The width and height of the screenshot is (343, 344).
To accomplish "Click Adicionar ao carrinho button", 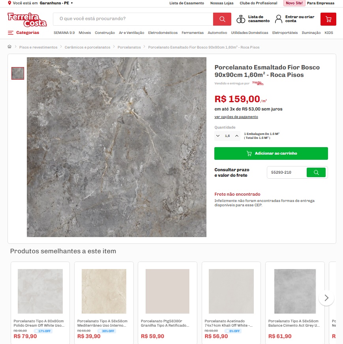I will click(271, 153).
